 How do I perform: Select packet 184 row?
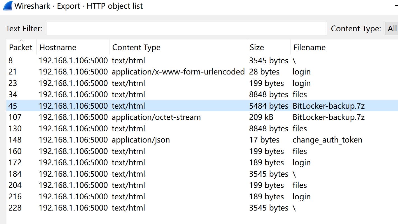[202, 174]
